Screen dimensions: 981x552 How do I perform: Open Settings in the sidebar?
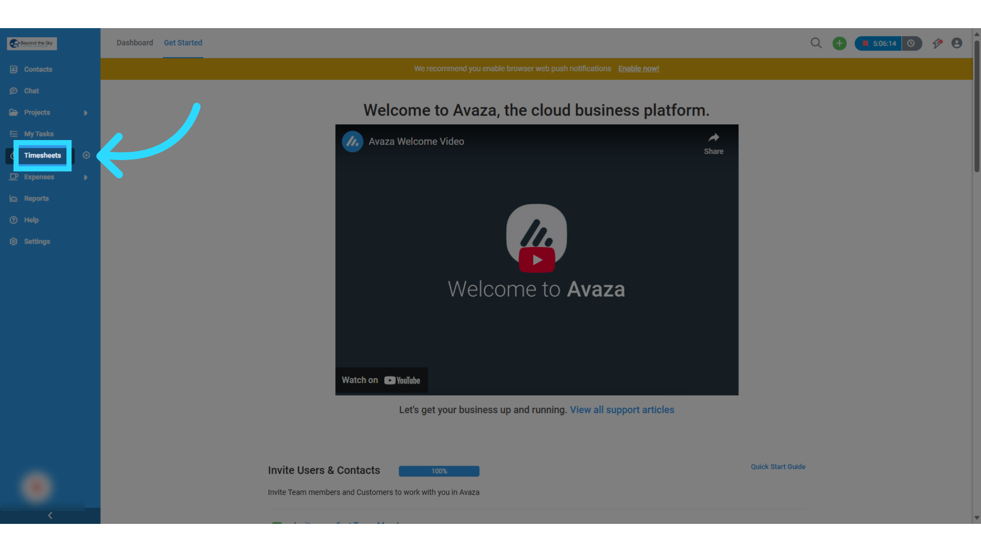click(37, 241)
